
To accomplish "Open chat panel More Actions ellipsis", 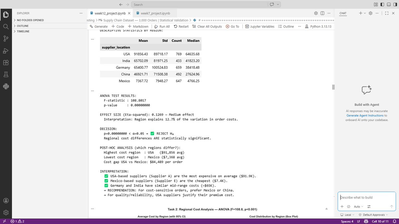I will (377, 13).
